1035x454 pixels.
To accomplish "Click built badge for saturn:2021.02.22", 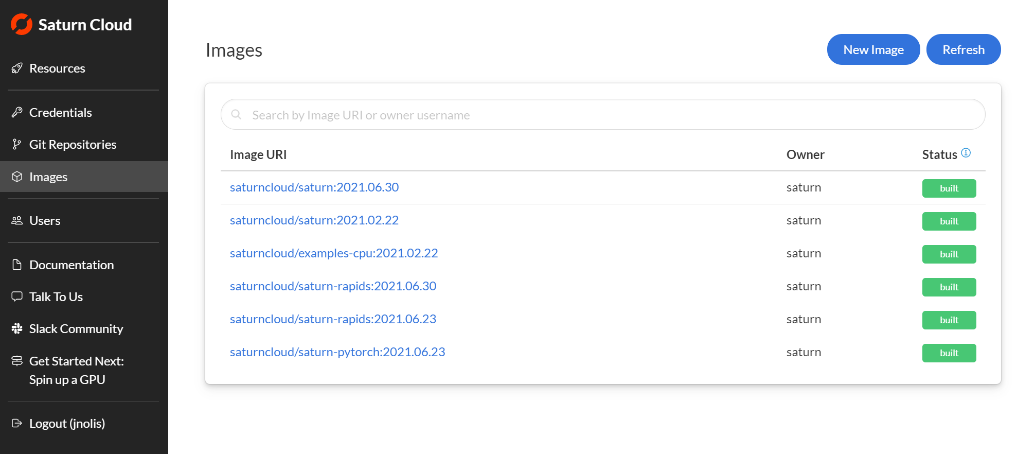I will (949, 221).
